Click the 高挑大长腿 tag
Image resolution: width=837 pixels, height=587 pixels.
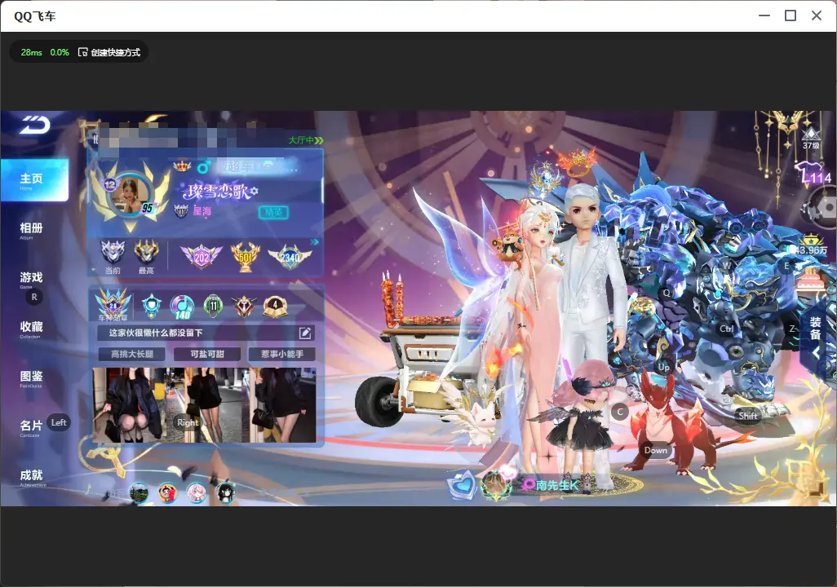tap(132, 355)
